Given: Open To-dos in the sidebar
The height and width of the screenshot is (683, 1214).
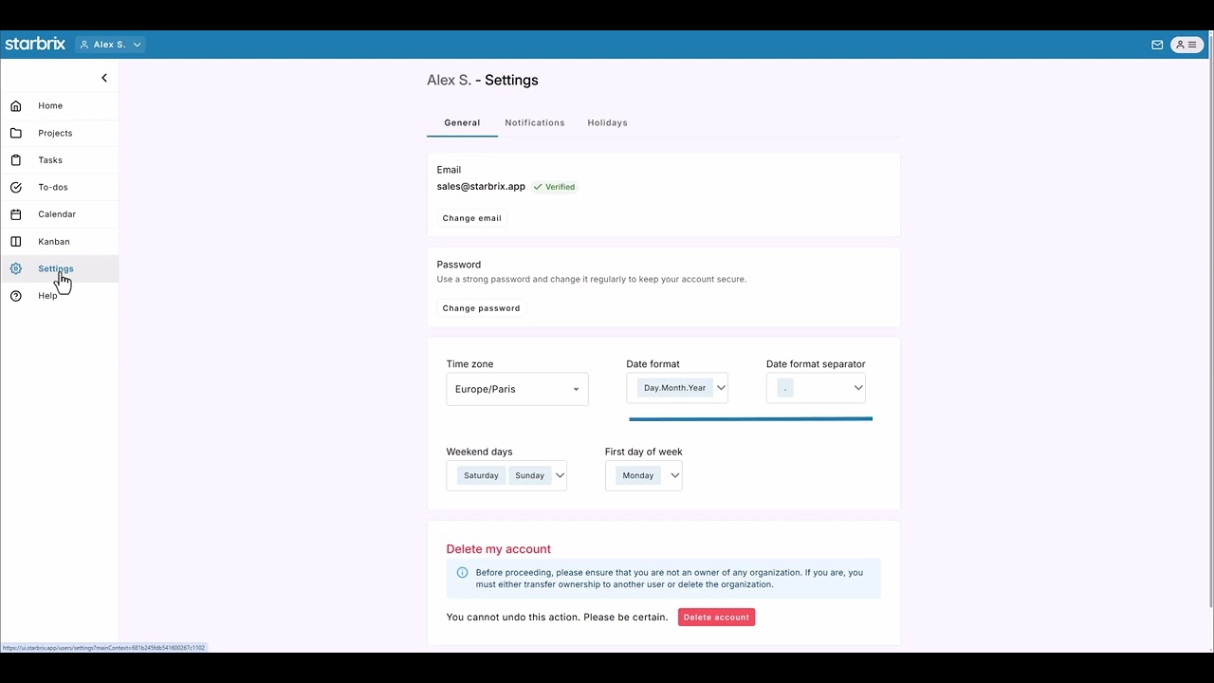Looking at the screenshot, I should pyautogui.click(x=59, y=187).
